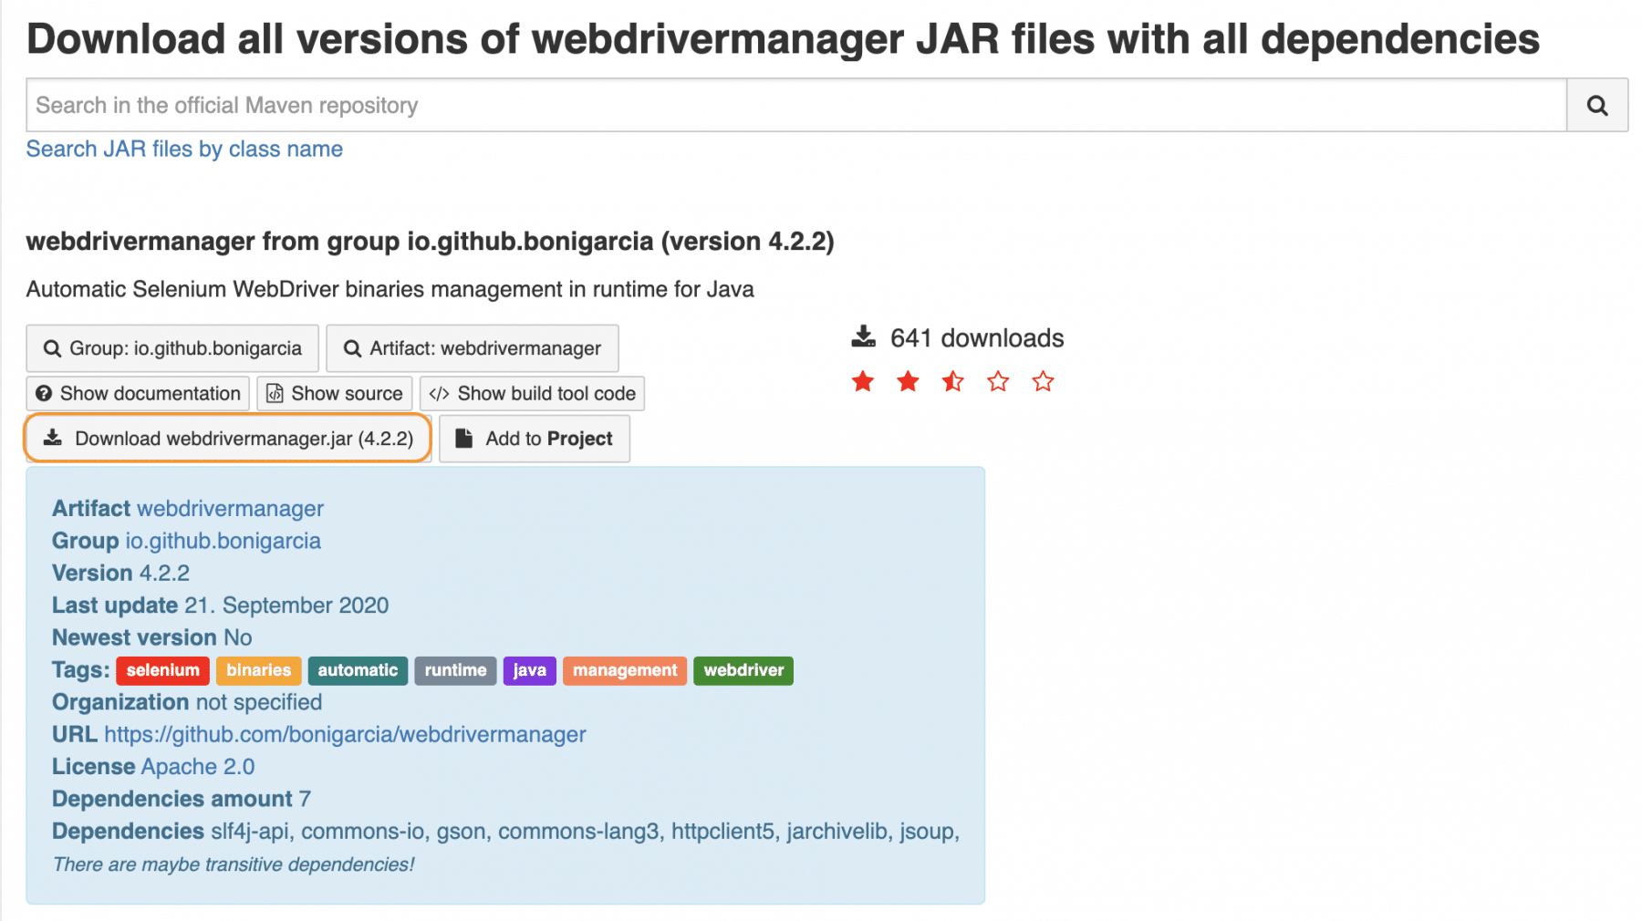
Task: Click the download arrow icon in the Download button
Action: click(x=52, y=438)
